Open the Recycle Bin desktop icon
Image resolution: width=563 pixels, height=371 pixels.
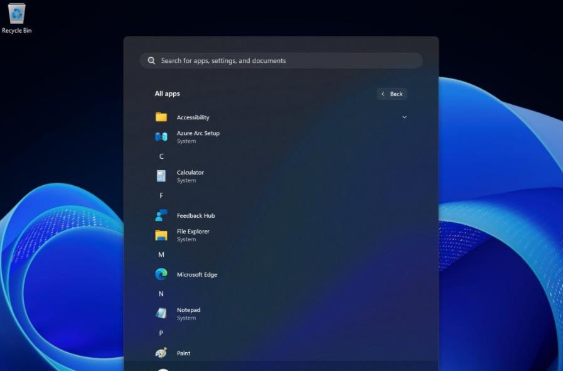click(x=17, y=14)
